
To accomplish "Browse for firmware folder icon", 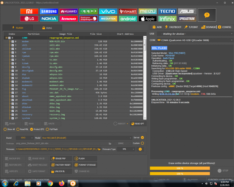I will (x=99, y=149).
